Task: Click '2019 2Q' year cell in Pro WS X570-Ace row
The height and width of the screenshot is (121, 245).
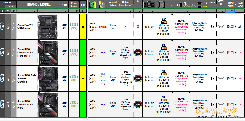Action: (x=65, y=26)
